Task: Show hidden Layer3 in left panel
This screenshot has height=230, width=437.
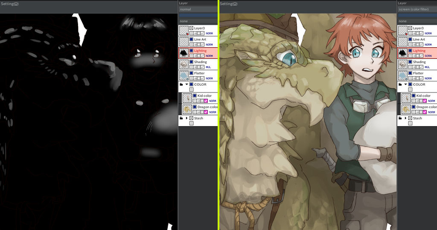Action: [x=192, y=28]
